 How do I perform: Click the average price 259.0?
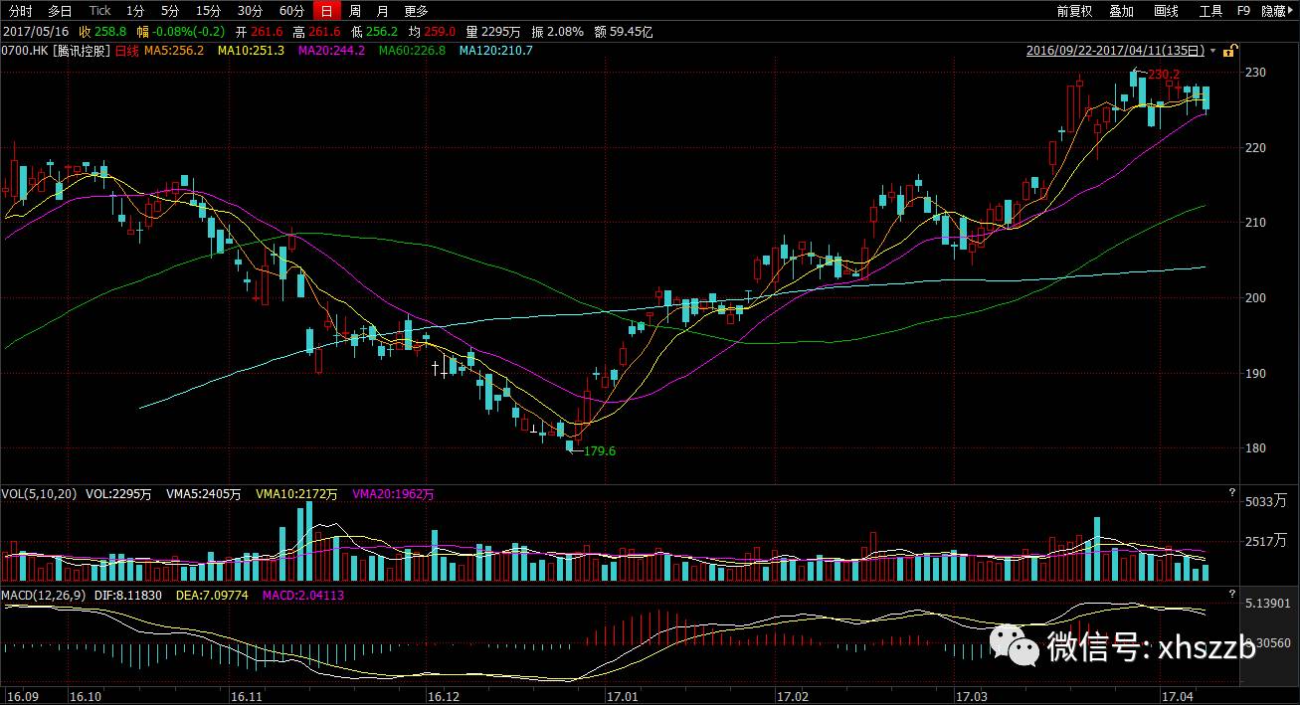[x=439, y=31]
